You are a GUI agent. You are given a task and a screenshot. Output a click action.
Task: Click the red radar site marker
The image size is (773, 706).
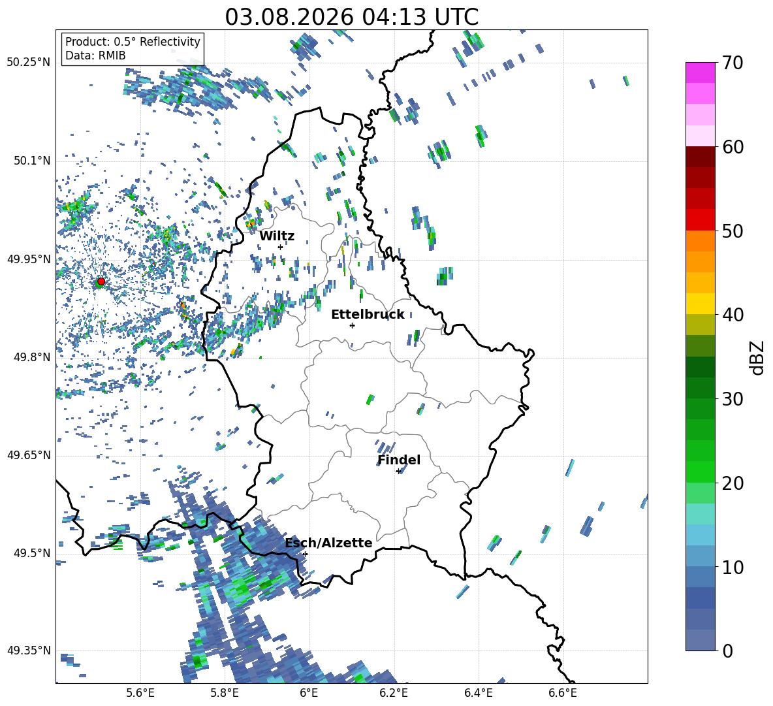(x=101, y=281)
